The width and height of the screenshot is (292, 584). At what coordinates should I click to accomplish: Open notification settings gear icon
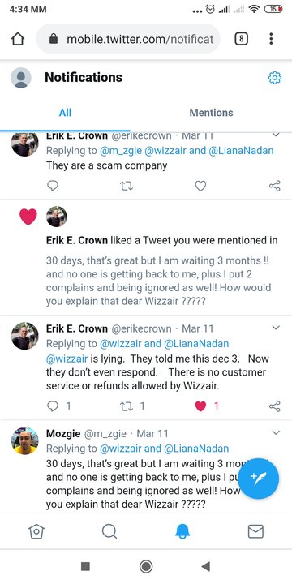coord(274,78)
